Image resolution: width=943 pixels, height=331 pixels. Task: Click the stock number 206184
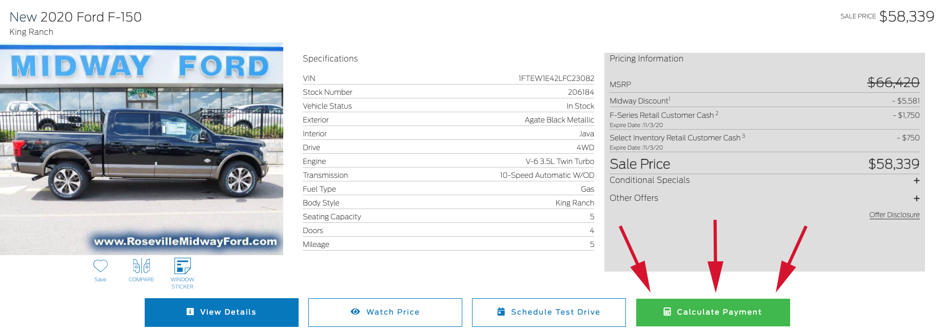point(581,92)
